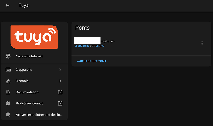
Task: Click the bug icon next to Problèmes connus
Action: point(8,104)
